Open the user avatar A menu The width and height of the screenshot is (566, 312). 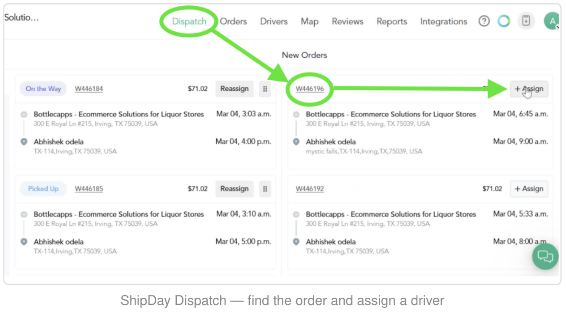pos(552,21)
